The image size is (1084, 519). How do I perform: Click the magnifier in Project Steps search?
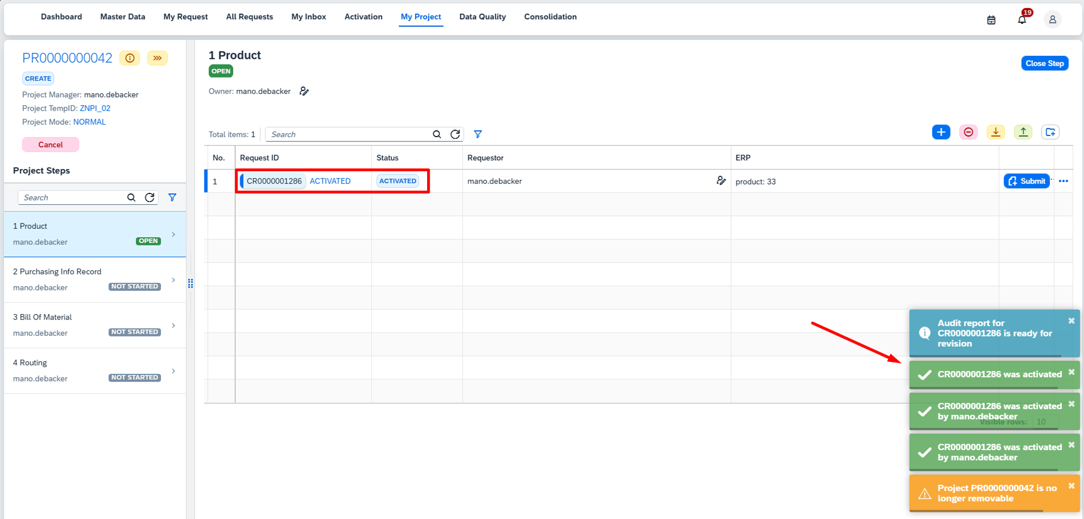(131, 198)
